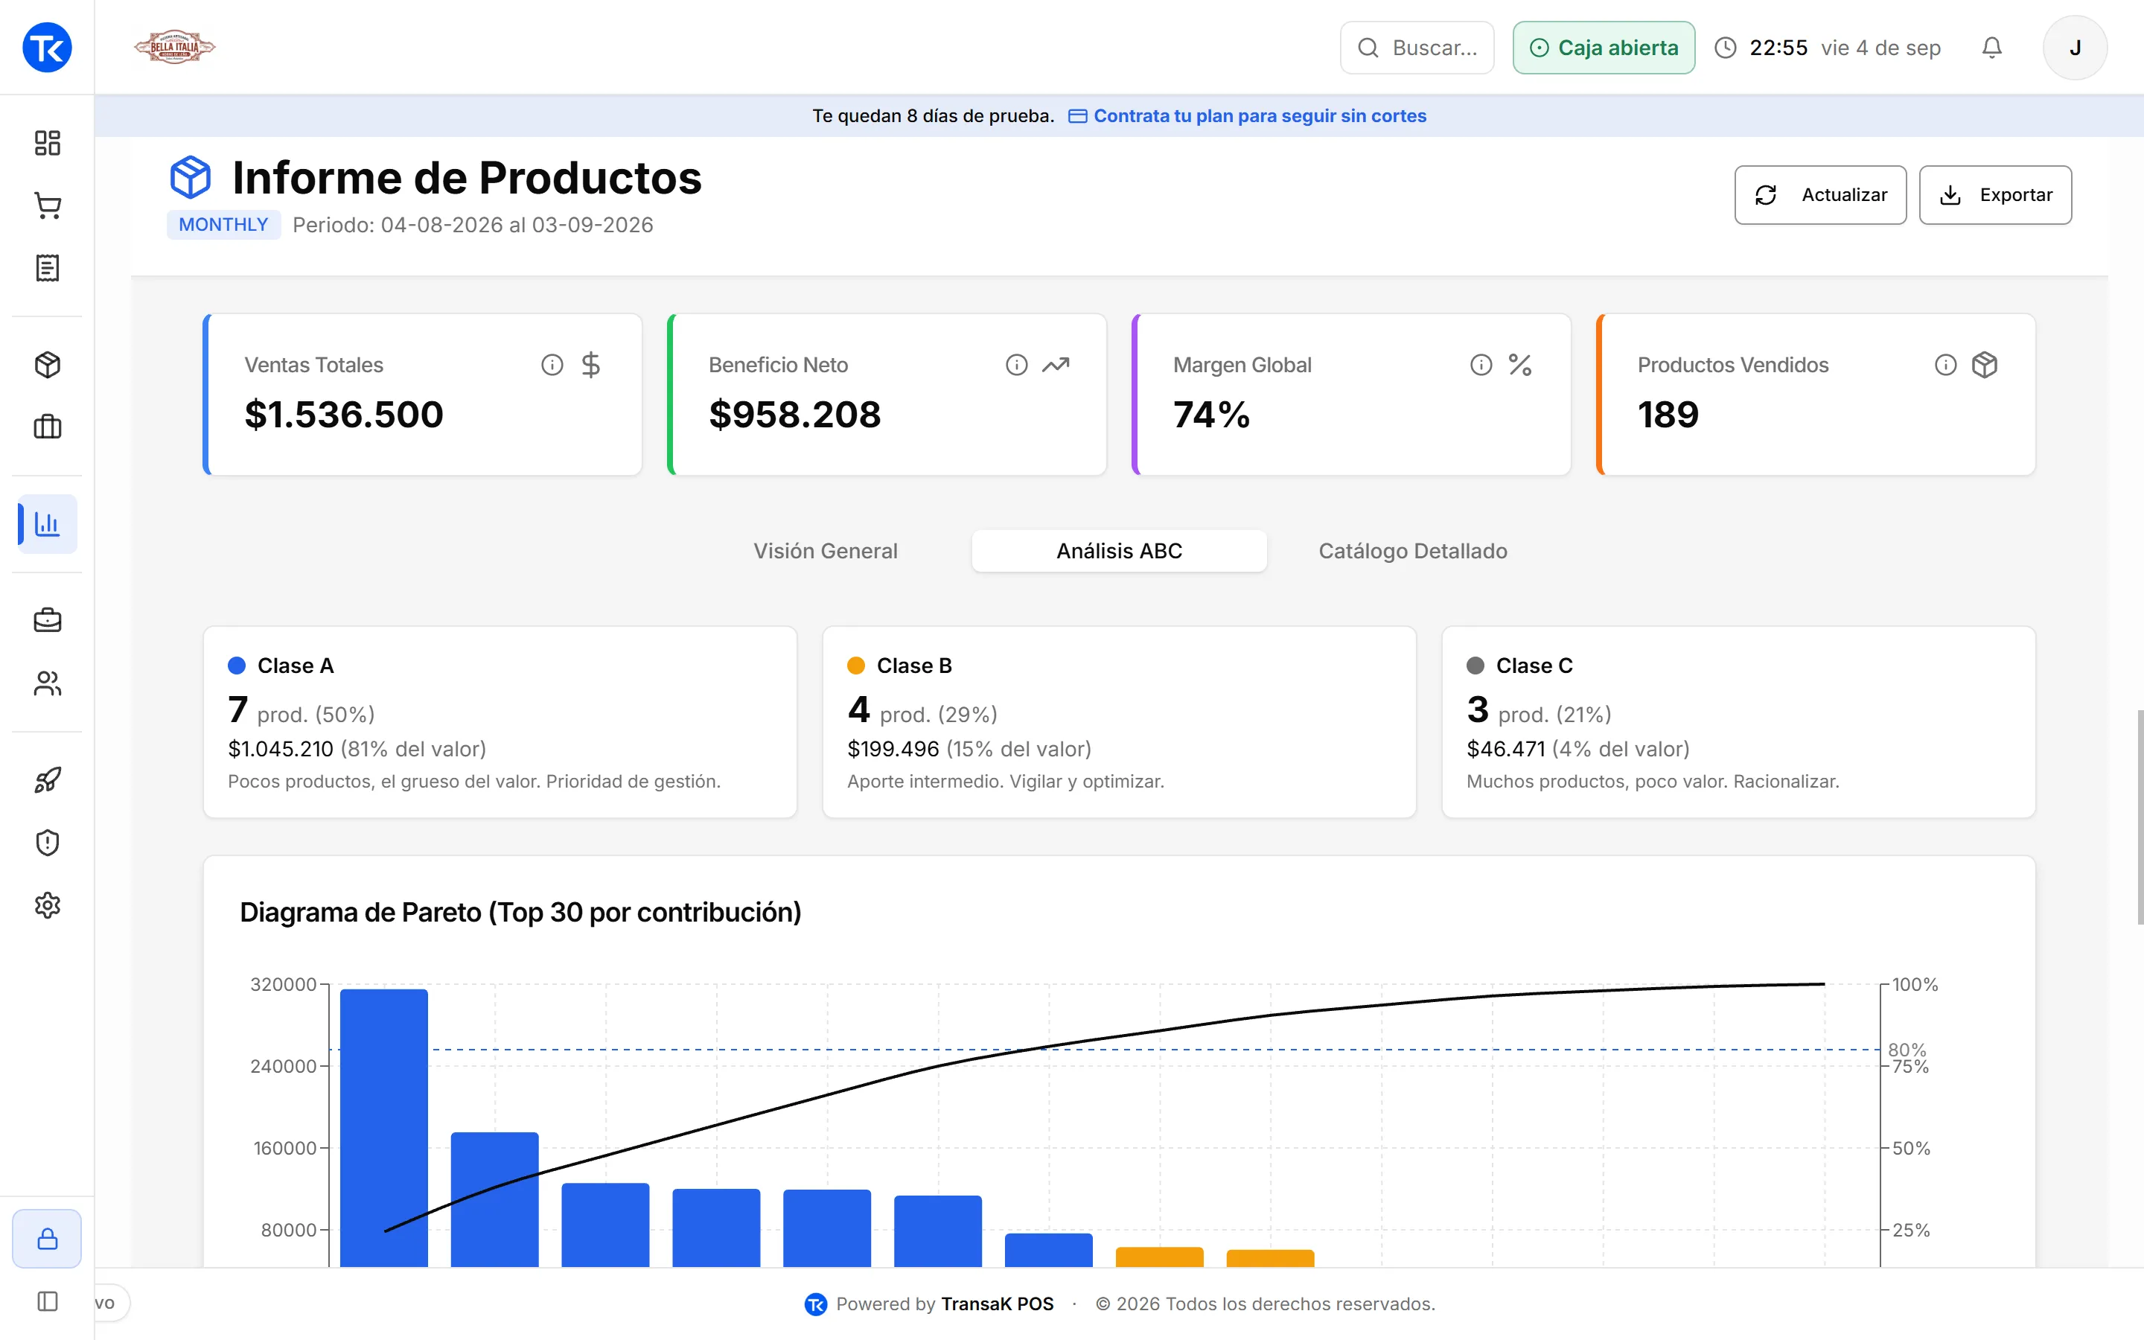Click the Clase B orange dot

[856, 666]
